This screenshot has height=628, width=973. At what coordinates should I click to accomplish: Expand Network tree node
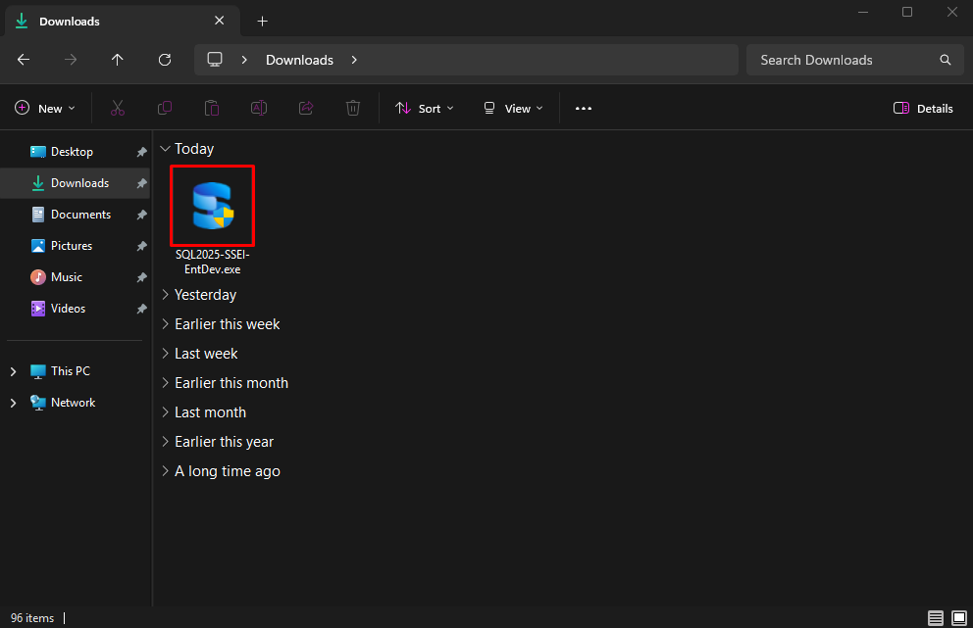(x=13, y=403)
